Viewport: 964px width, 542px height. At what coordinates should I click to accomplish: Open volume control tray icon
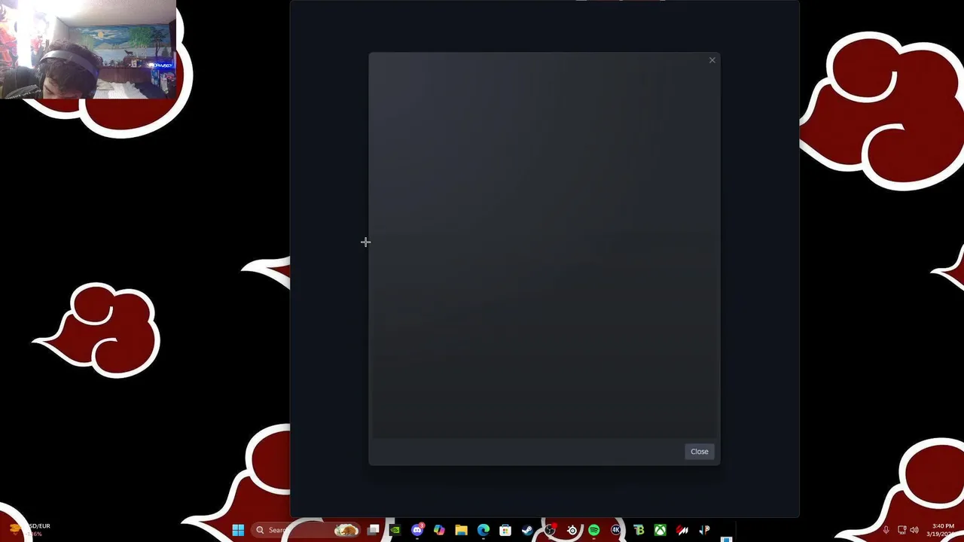tap(914, 530)
